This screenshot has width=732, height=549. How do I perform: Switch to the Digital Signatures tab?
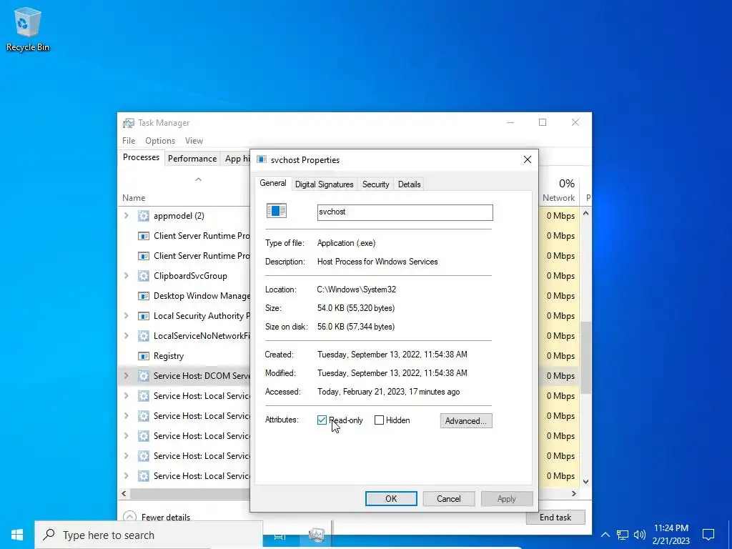[324, 184]
